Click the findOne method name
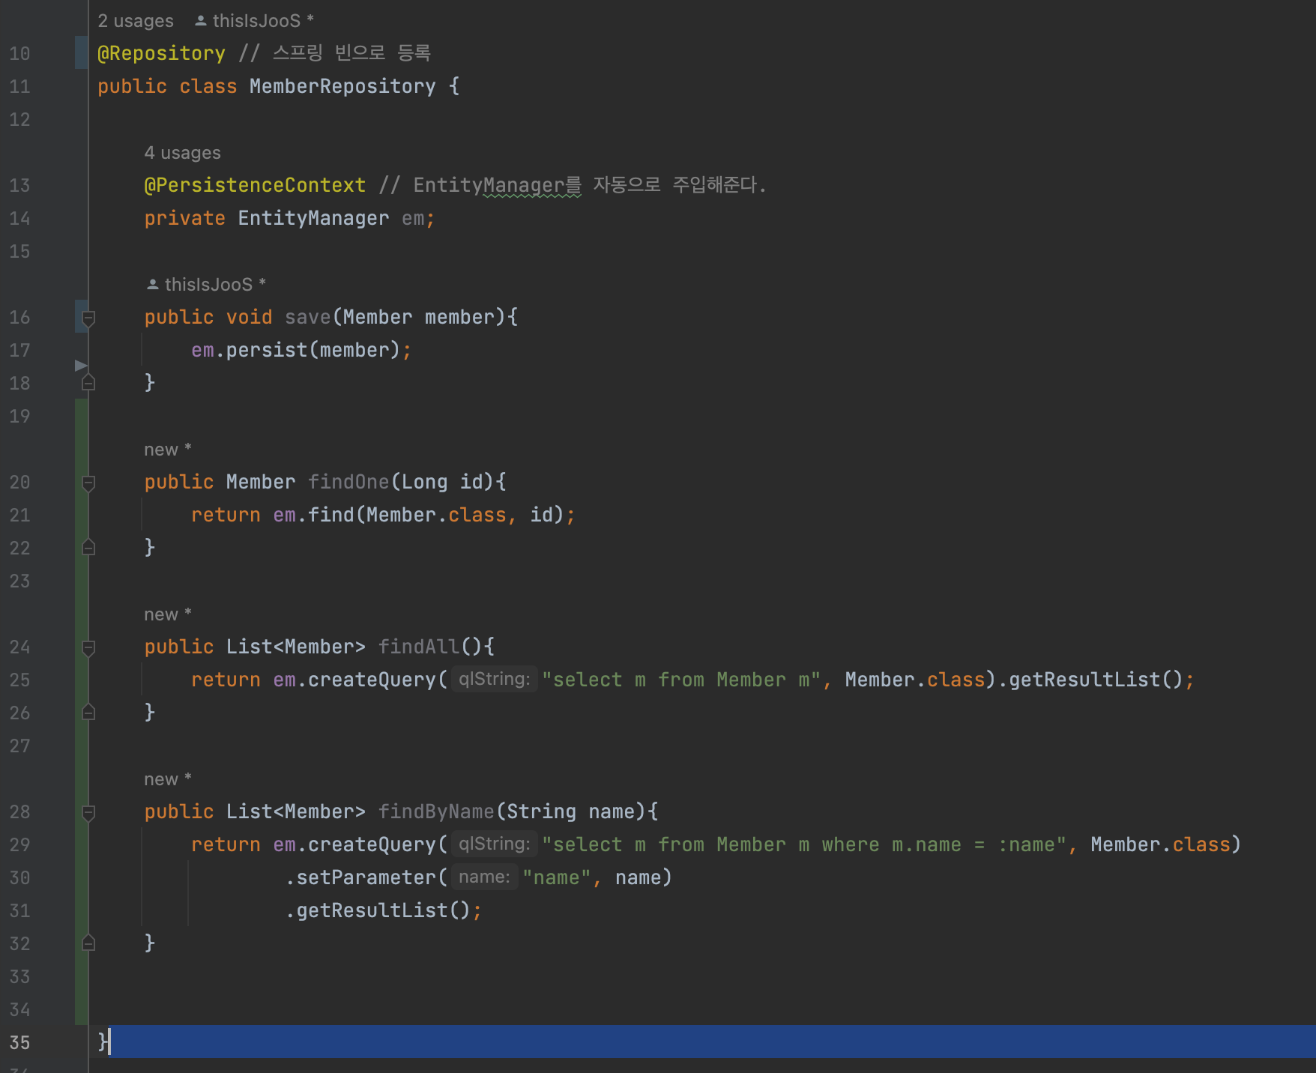Viewport: 1316px width, 1073px height. [x=348, y=482]
